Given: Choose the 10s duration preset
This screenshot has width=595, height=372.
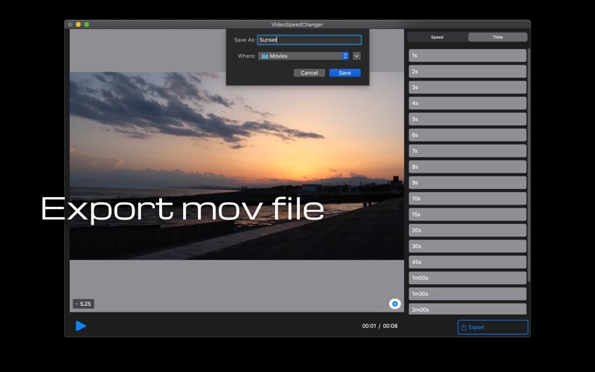Looking at the screenshot, I should [x=468, y=199].
